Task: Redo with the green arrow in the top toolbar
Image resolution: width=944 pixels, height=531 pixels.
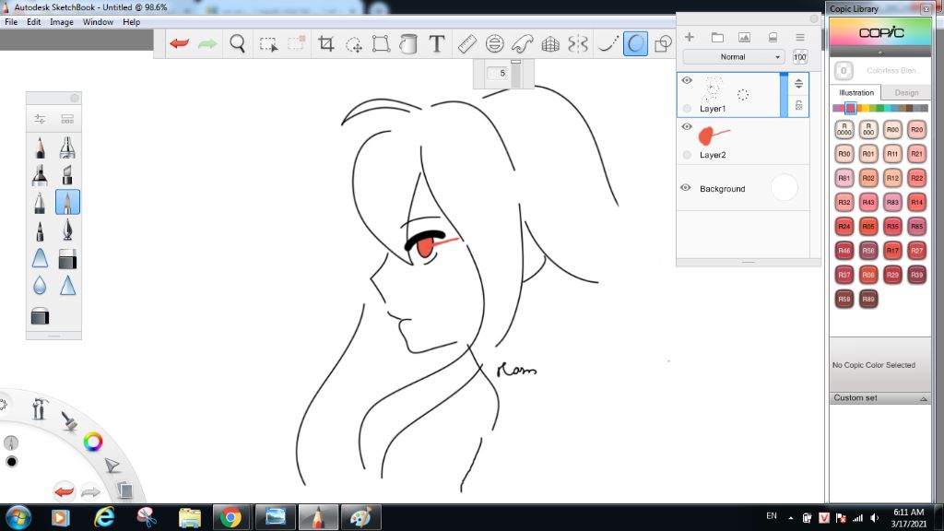Action: click(207, 43)
